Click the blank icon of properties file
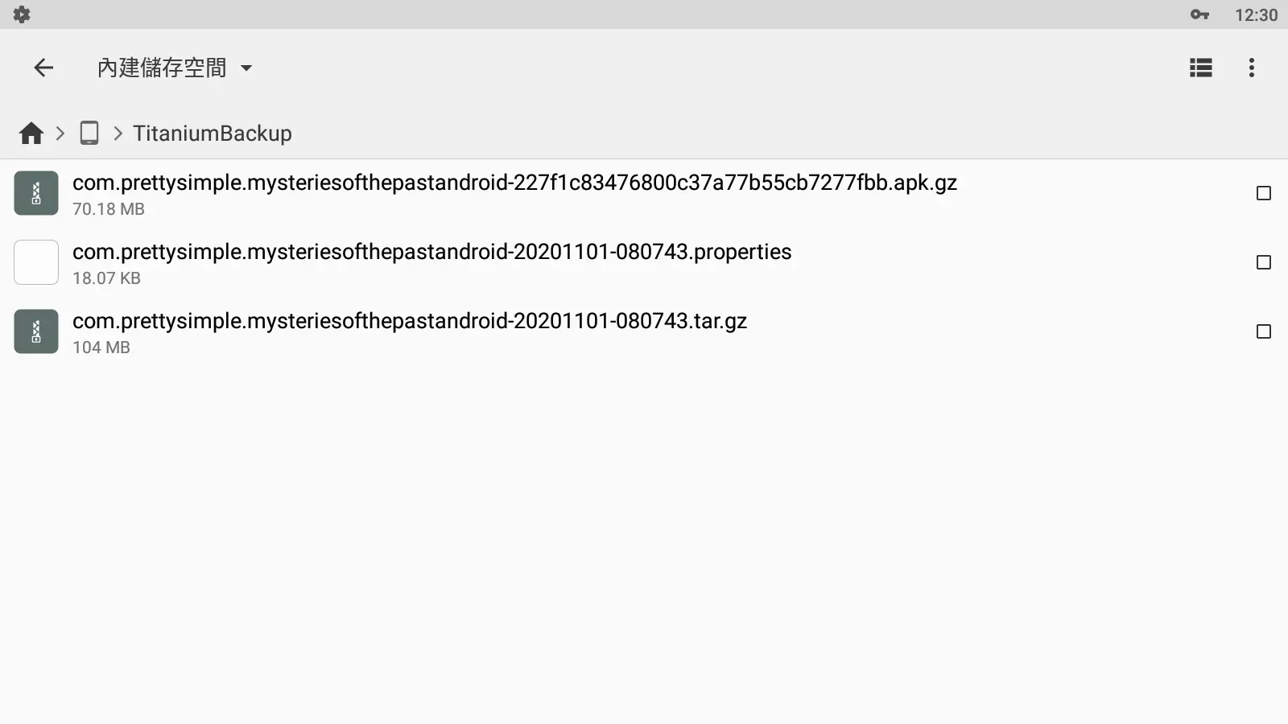The image size is (1288, 724). click(36, 262)
